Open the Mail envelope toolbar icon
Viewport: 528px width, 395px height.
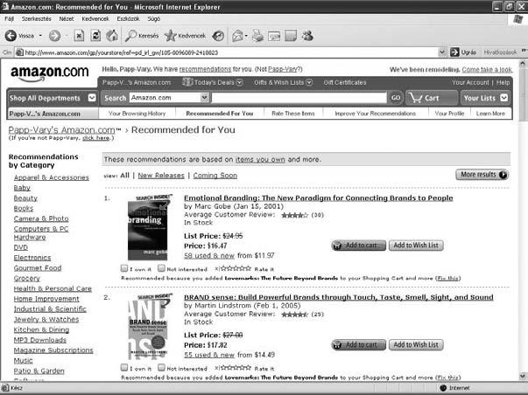[238, 36]
